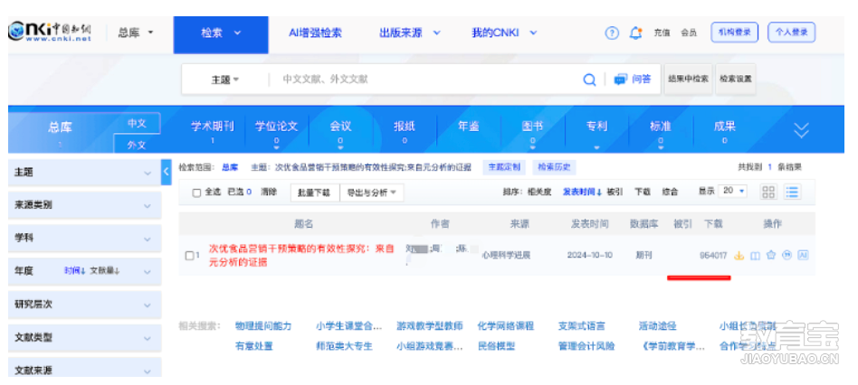
Task: Download the article via orange download icon
Action: tap(739, 255)
